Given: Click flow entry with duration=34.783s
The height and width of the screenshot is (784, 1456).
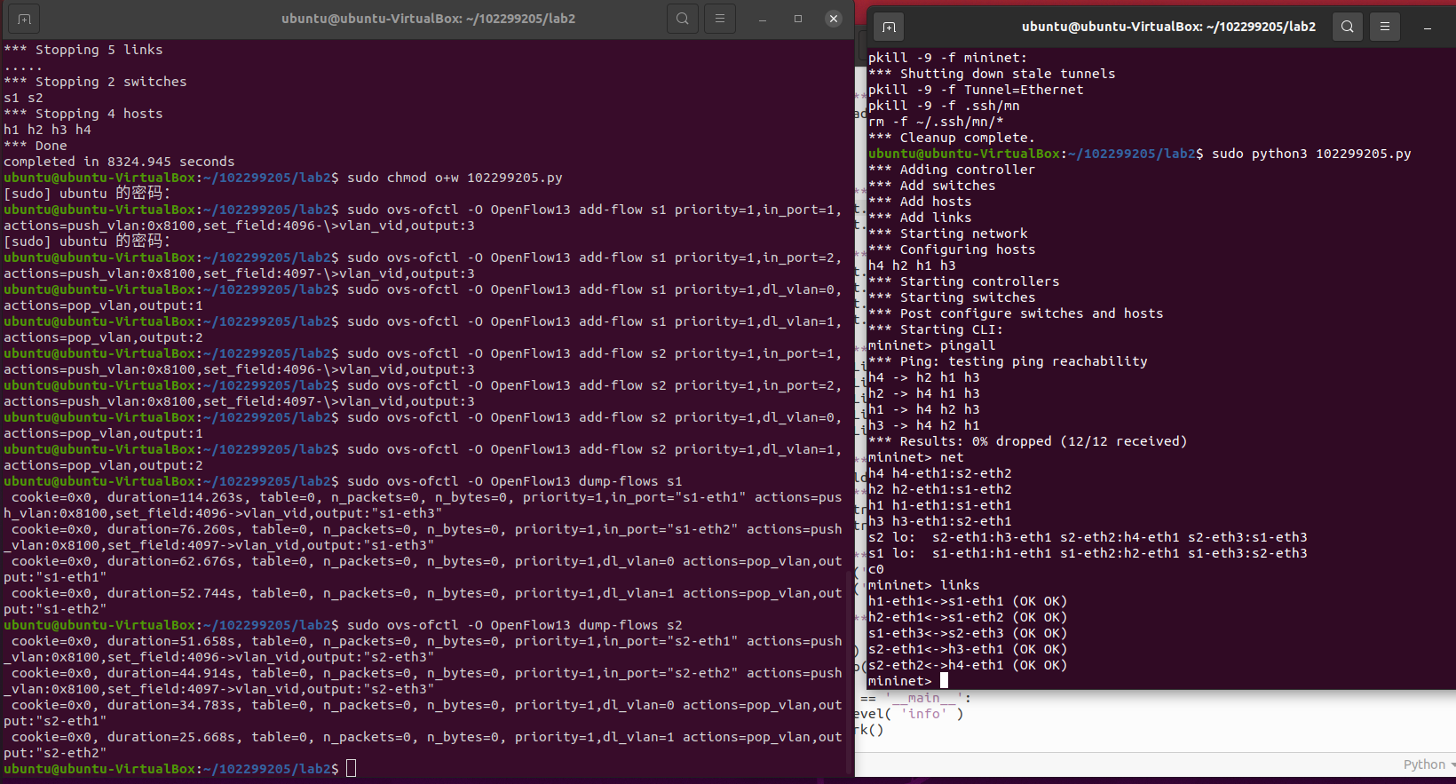Looking at the screenshot, I should click(x=423, y=713).
